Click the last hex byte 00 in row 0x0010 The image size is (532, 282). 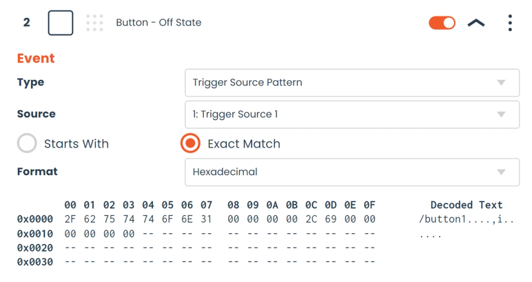[129, 234]
